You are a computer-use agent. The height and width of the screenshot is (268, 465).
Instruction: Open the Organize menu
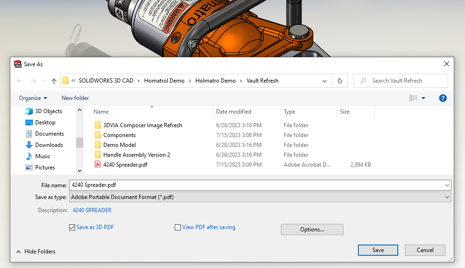coord(33,98)
